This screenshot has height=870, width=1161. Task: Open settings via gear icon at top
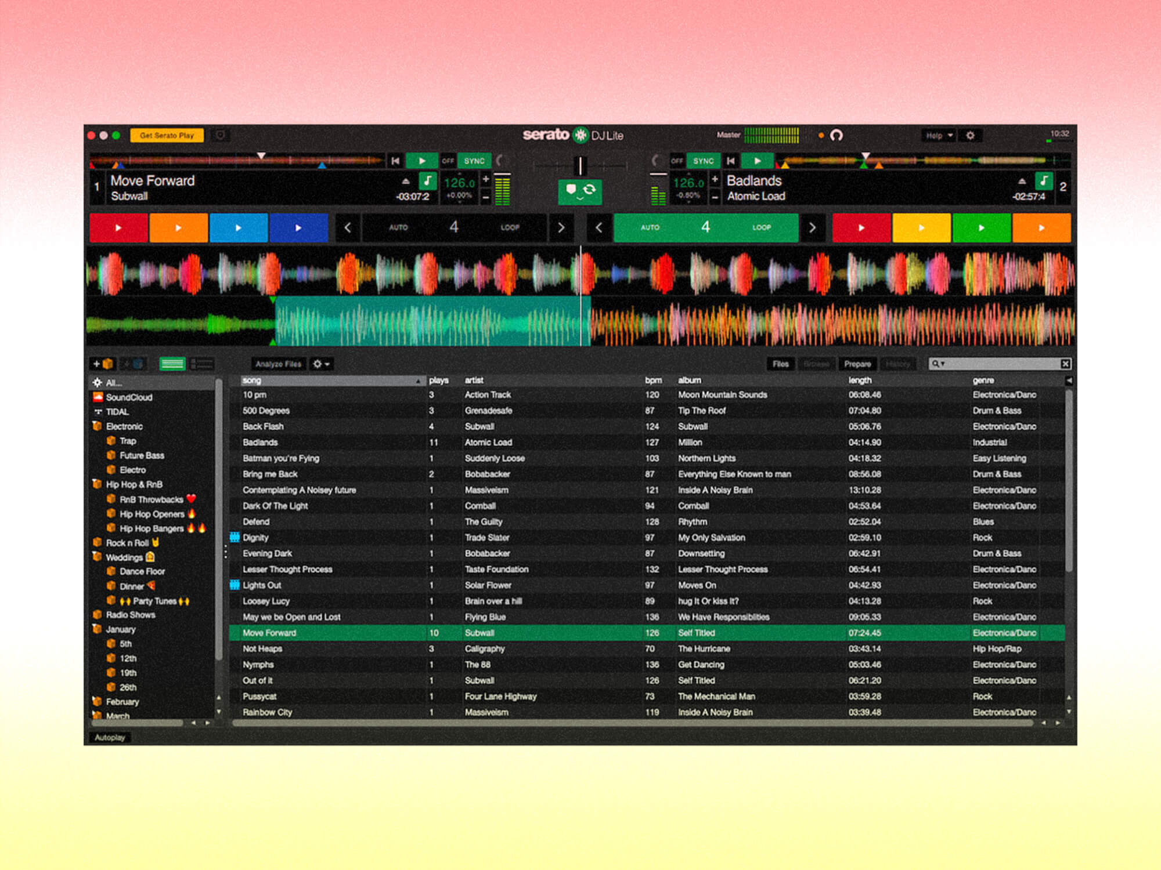pyautogui.click(x=970, y=136)
